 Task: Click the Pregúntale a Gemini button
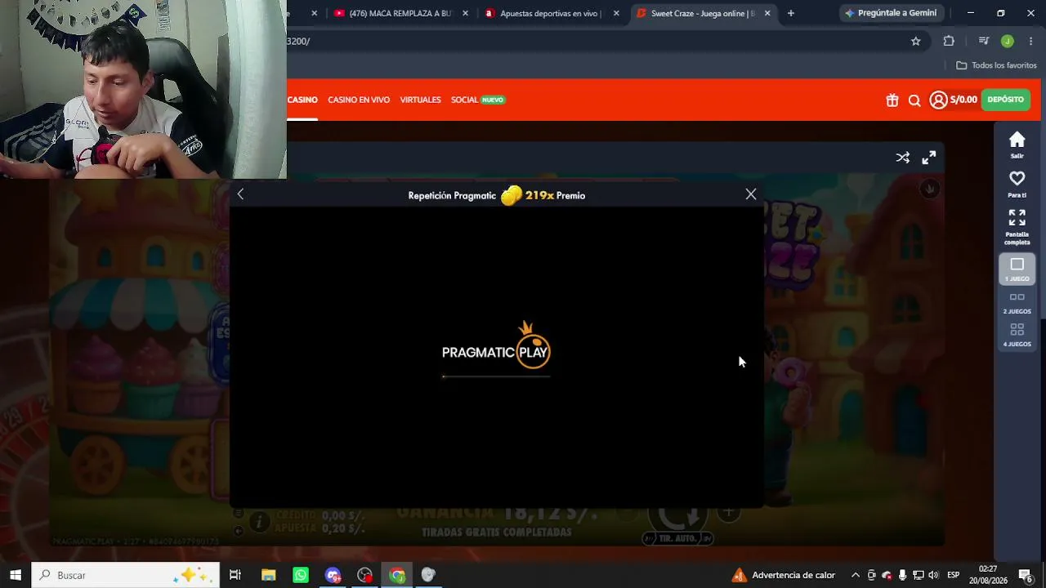point(892,13)
